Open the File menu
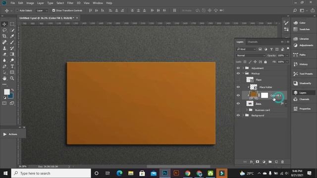The height and width of the screenshot is (178, 317). tap(13, 3)
